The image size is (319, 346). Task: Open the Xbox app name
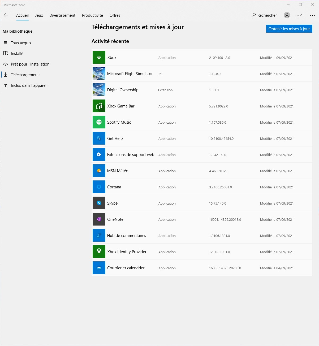(112, 58)
